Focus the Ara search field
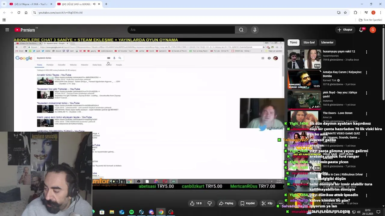Viewport: 385px width, 216px height. (x=181, y=30)
